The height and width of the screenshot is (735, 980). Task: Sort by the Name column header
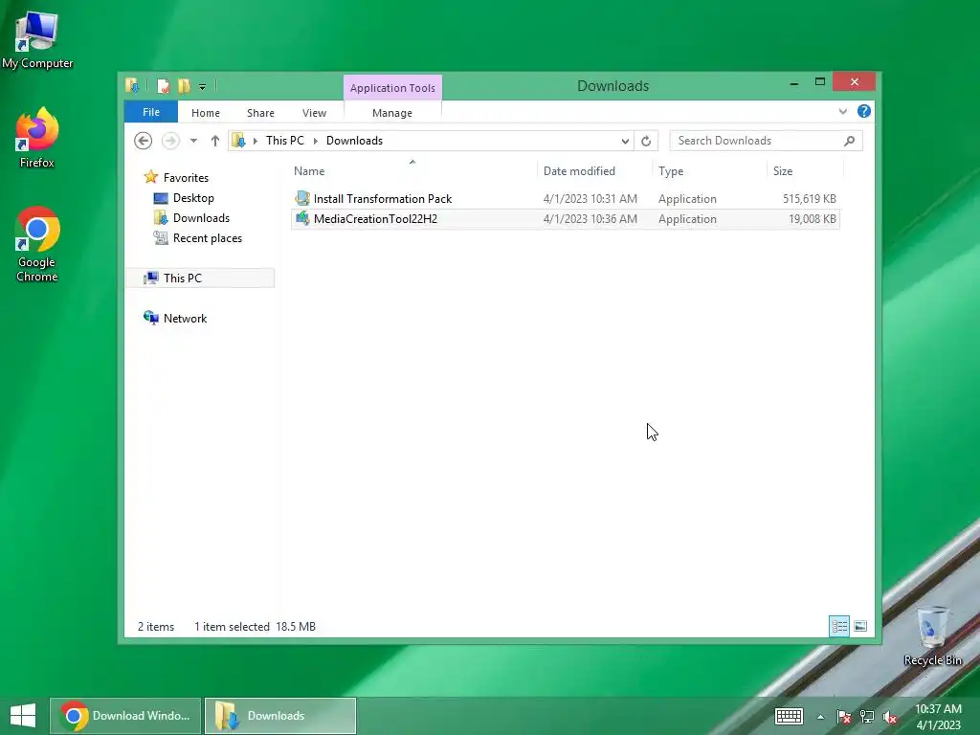309,171
